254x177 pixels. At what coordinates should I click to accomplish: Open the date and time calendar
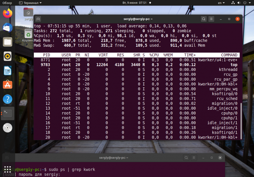coord(135,3)
